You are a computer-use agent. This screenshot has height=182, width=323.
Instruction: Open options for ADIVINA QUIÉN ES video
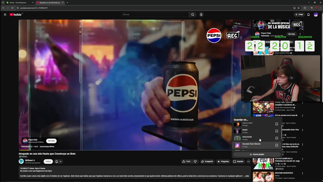point(303,159)
